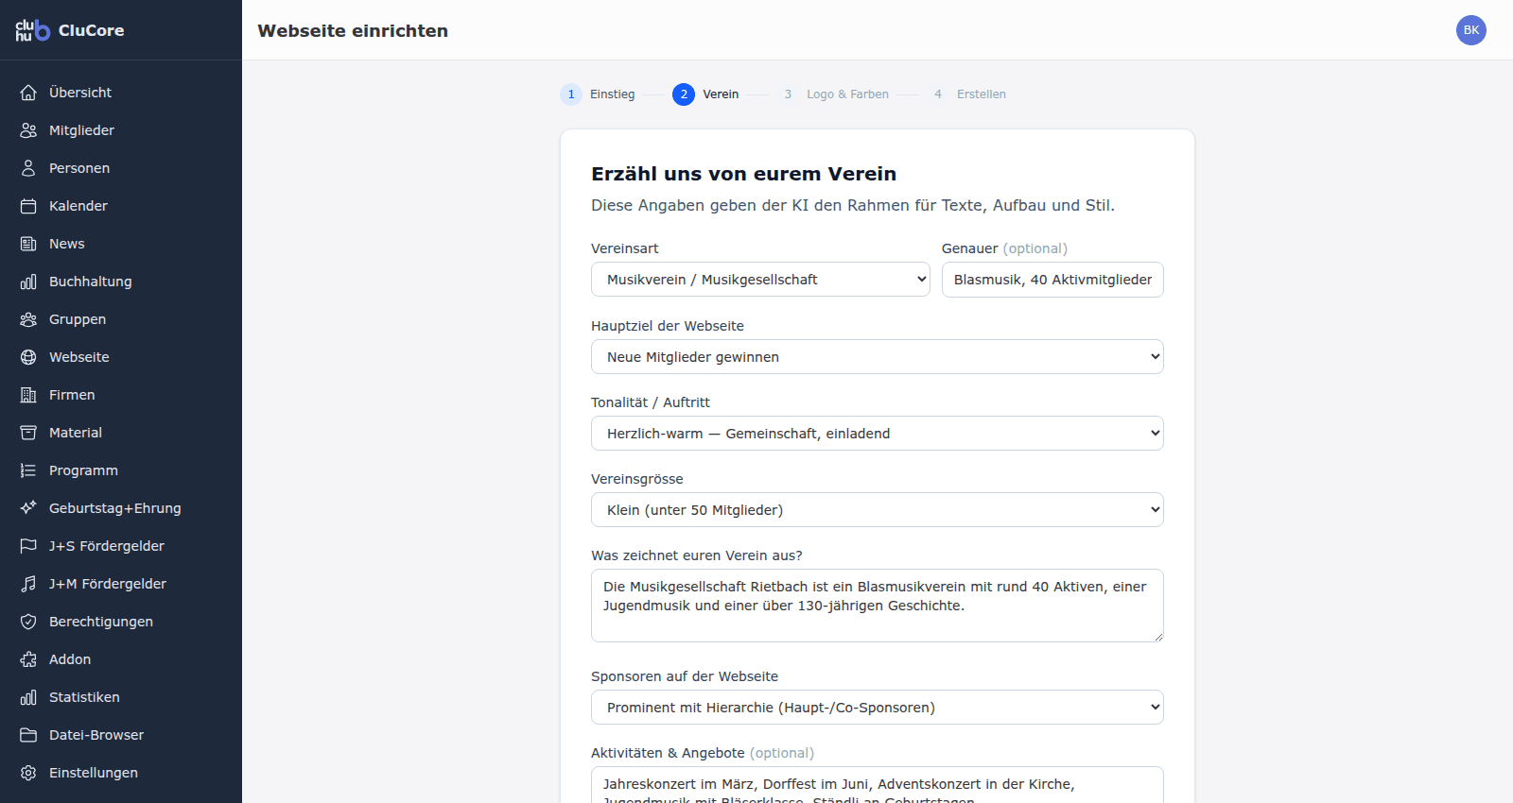Screen dimensions: 1513x803
Task: Click the Genauer optional text field
Action: [x=1052, y=280]
